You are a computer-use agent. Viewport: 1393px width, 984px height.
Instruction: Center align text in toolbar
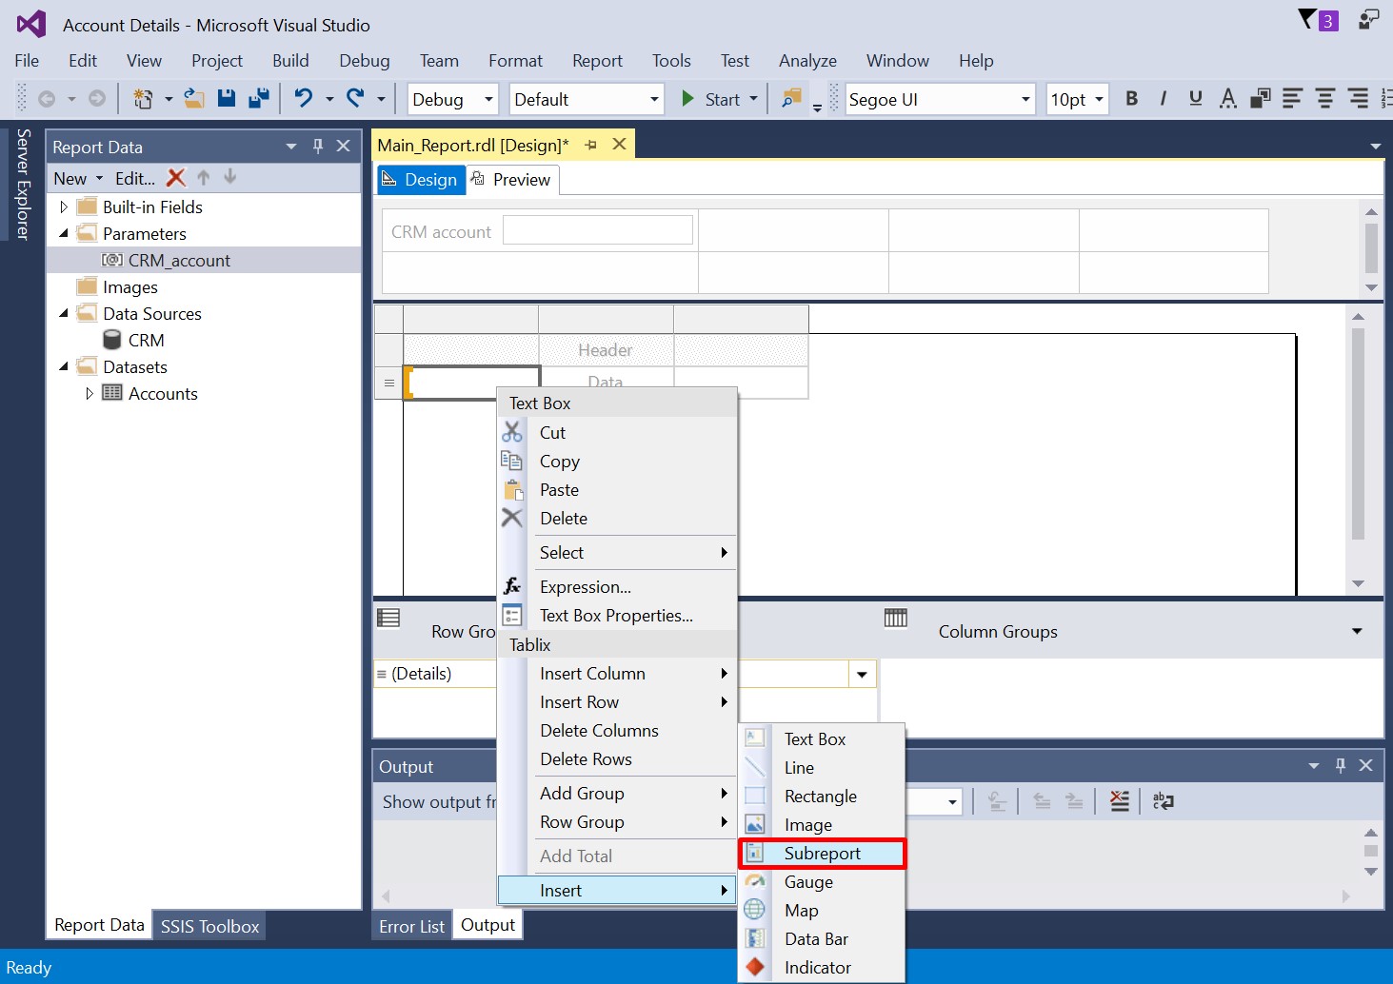click(1325, 98)
